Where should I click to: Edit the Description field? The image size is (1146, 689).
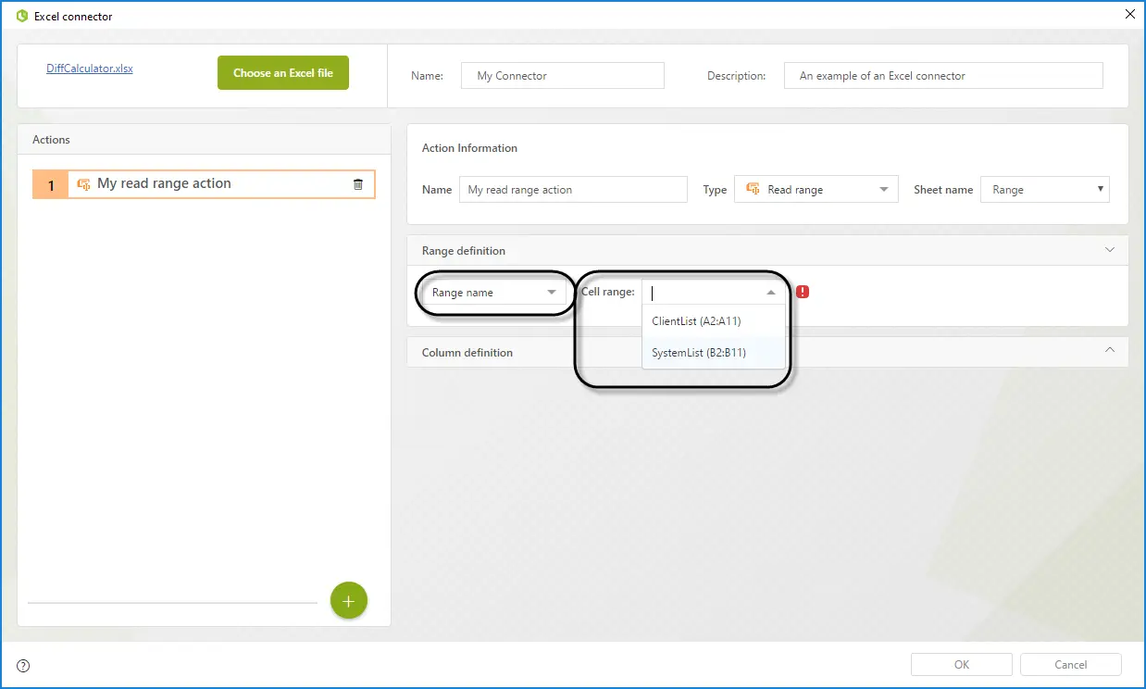(943, 76)
